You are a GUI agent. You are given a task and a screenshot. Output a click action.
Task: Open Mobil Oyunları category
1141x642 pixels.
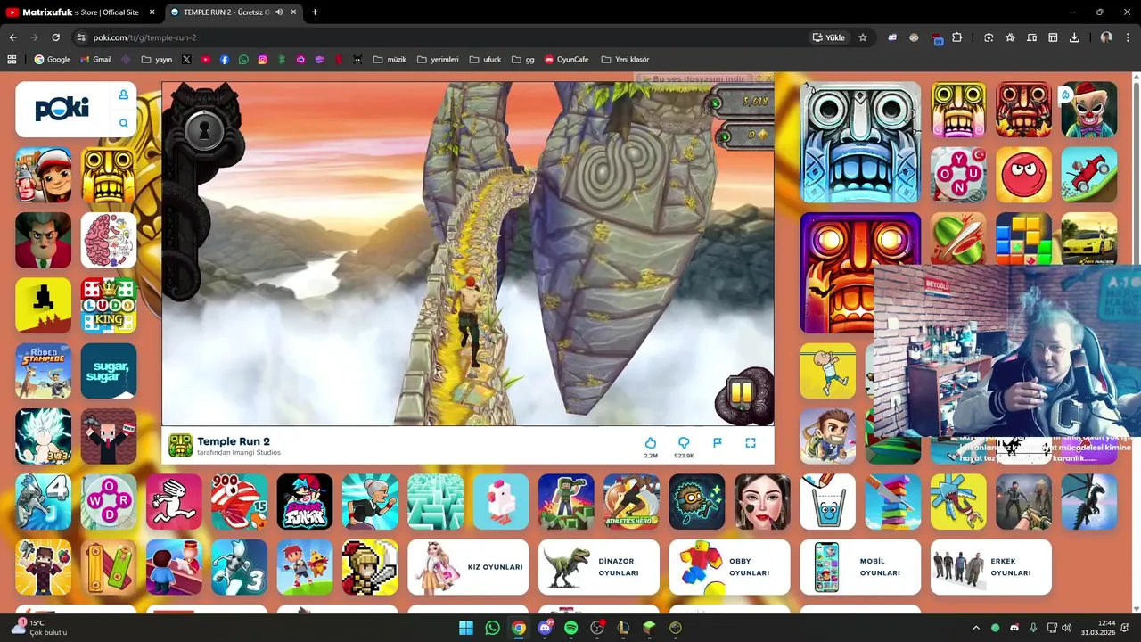860,567
